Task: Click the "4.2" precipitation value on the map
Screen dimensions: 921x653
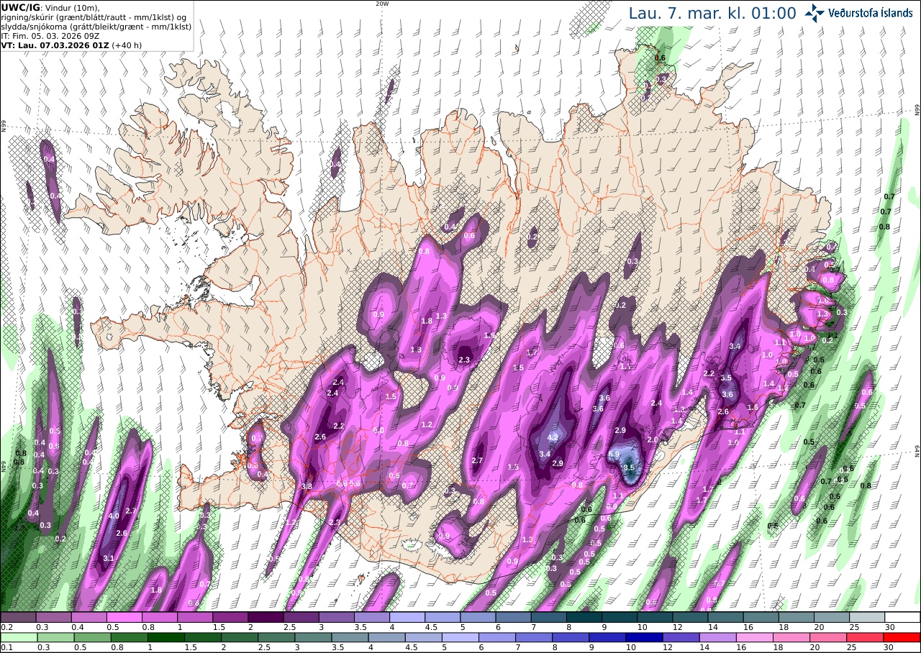Action: coord(553,437)
